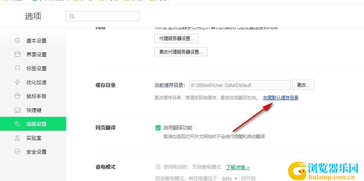Click the 缓存目录 section label
The height and width of the screenshot is (181, 364).
[x=105, y=85]
